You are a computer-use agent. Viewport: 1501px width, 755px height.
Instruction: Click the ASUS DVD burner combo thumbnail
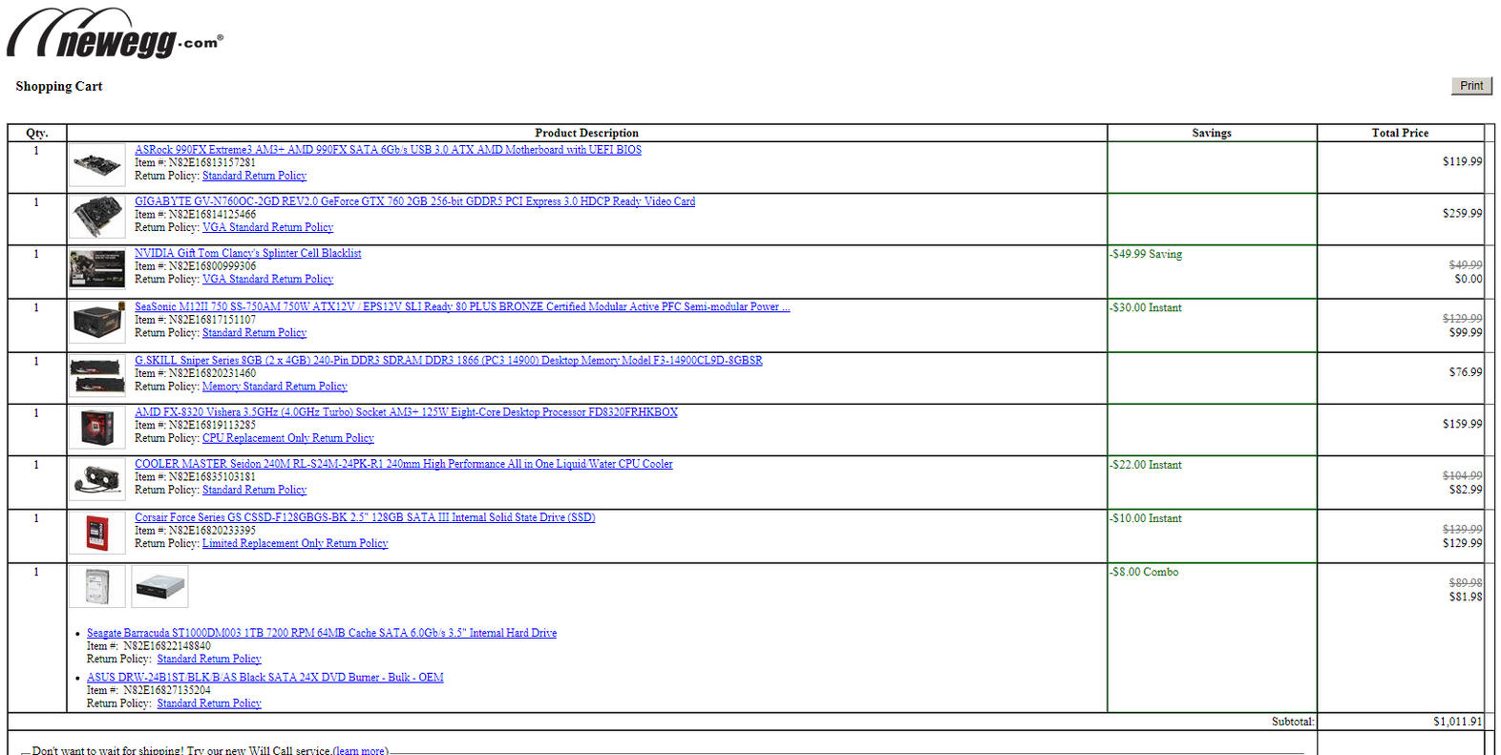159,587
